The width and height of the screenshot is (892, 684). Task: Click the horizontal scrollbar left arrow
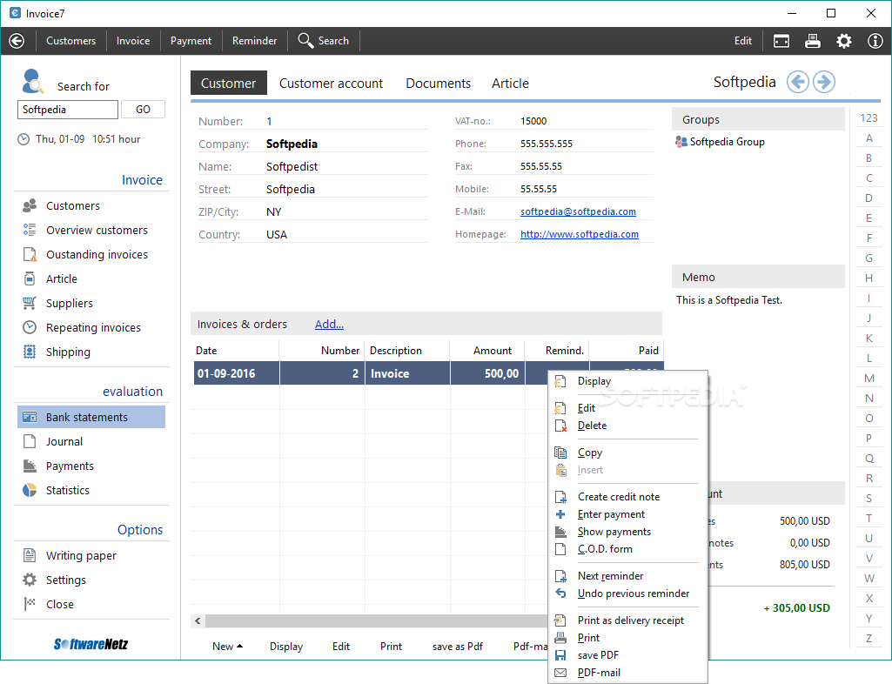tap(198, 620)
